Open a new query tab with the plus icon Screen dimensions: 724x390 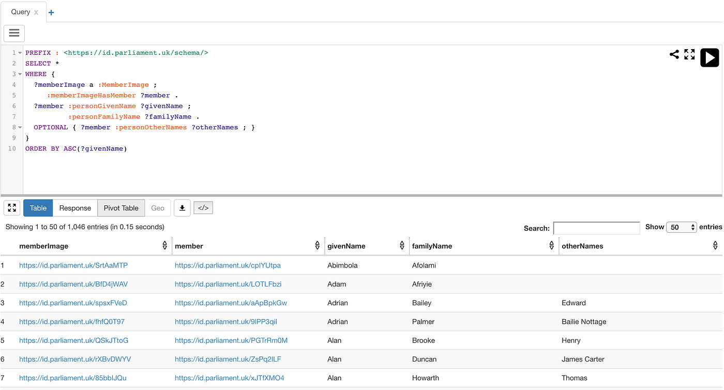(51, 11)
